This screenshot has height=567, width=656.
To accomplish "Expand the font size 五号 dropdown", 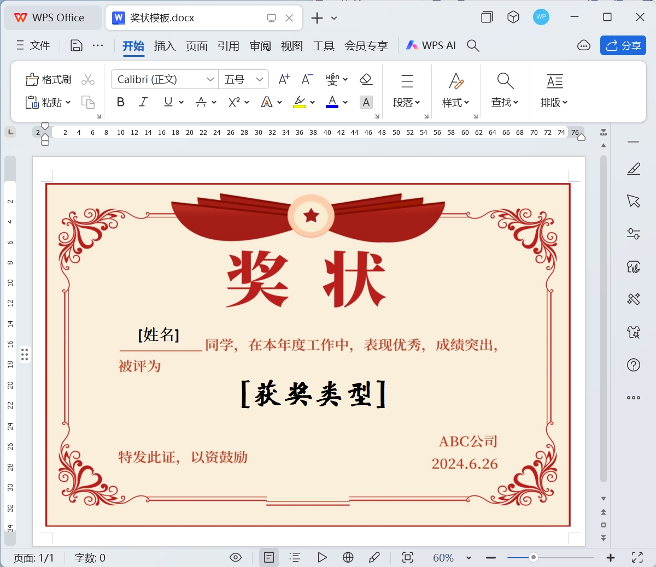I will pos(260,80).
